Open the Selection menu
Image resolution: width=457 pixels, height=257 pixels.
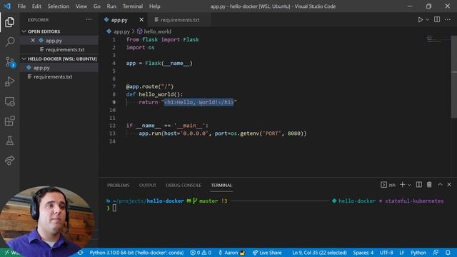coord(59,6)
